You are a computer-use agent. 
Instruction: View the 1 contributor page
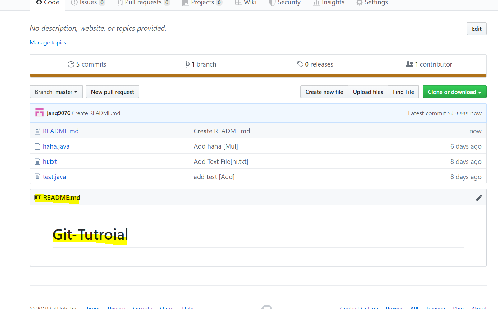(429, 64)
